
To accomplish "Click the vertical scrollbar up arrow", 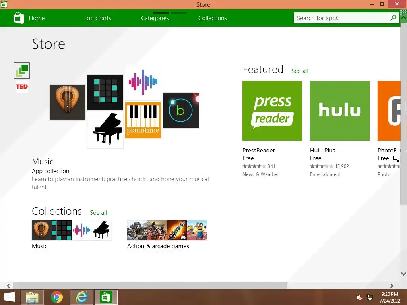I will (404, 18).
